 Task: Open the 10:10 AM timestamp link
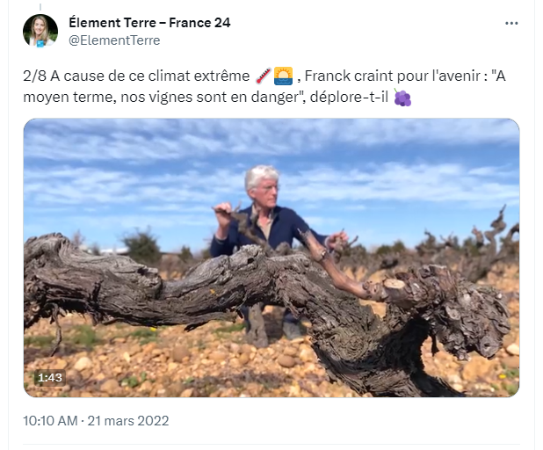click(x=50, y=420)
